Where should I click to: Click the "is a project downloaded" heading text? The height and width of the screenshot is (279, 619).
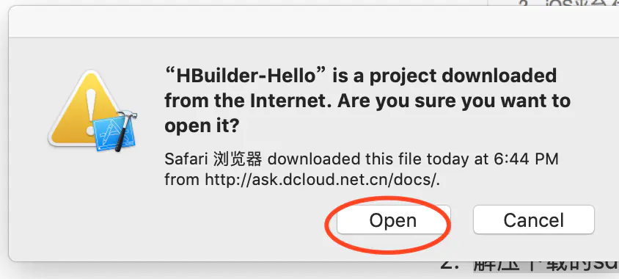point(444,76)
